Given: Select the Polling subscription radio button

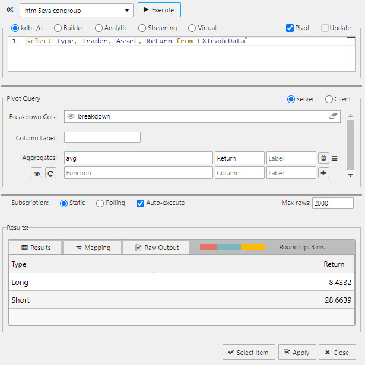Looking at the screenshot, I should point(100,203).
